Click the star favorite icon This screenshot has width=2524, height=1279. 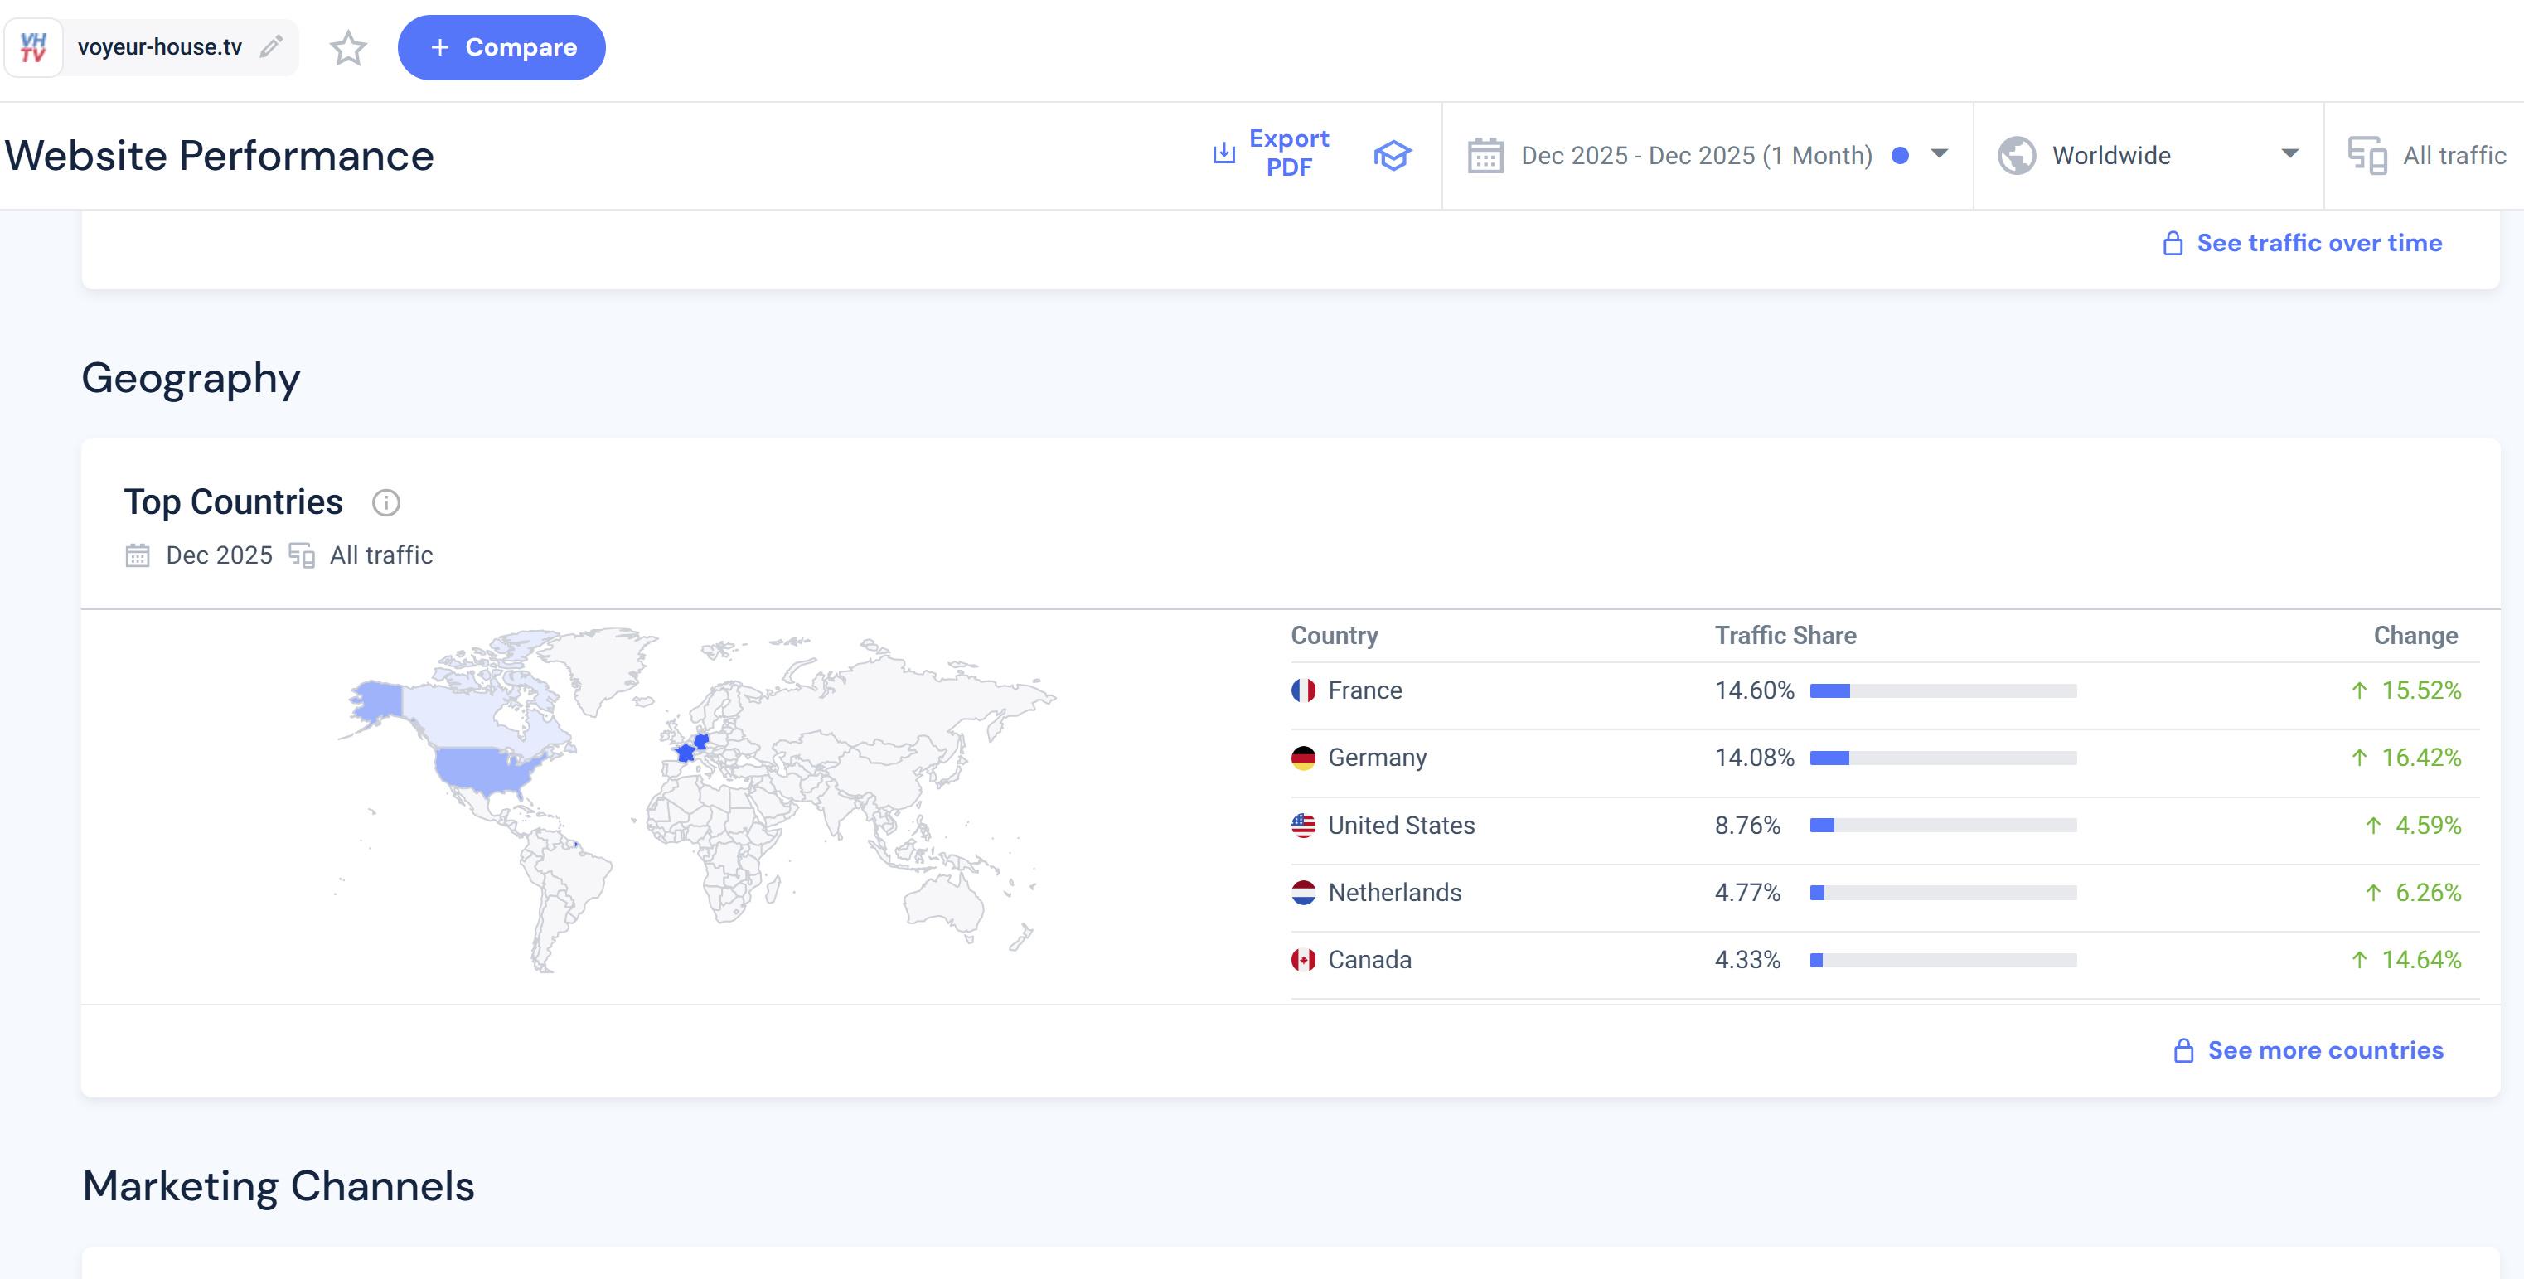pyautogui.click(x=348, y=47)
